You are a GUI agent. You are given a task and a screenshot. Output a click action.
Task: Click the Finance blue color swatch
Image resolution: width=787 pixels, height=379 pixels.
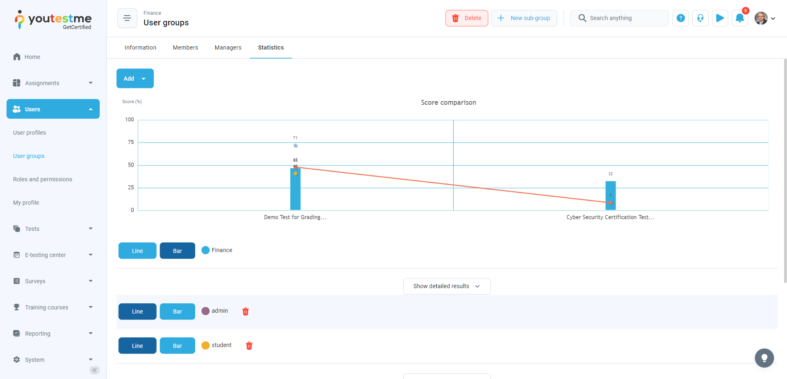pos(205,250)
